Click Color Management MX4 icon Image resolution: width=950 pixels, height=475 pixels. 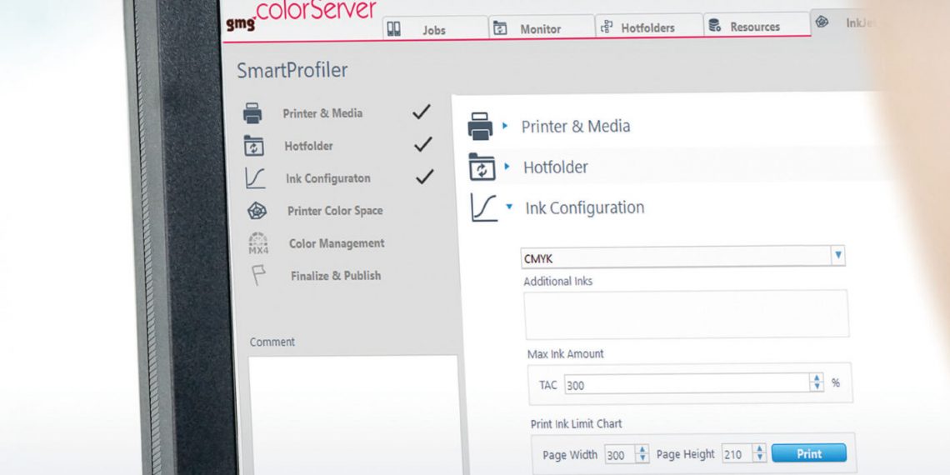point(258,243)
